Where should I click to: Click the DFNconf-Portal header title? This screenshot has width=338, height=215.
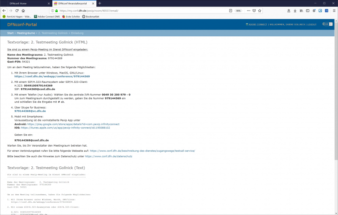pos(22,24)
